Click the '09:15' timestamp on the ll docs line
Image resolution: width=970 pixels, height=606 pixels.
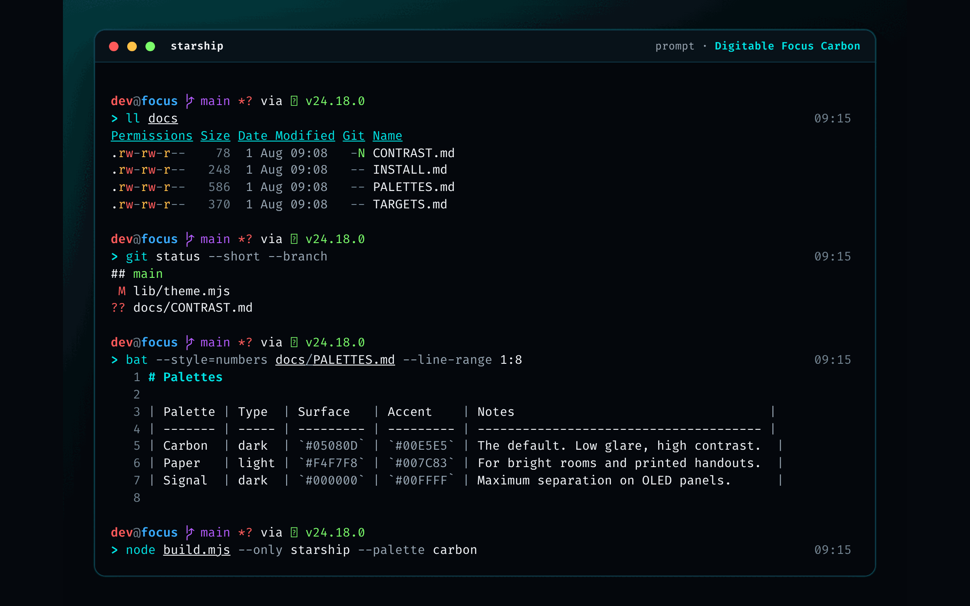click(x=832, y=119)
